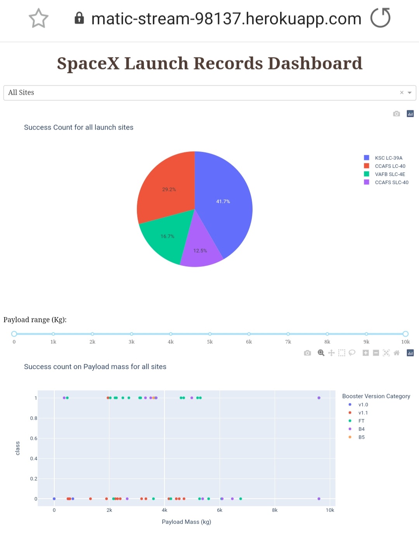Click the 'Payload Mass (kg)' axis title
Image resolution: width=419 pixels, height=558 pixels.
187,522
